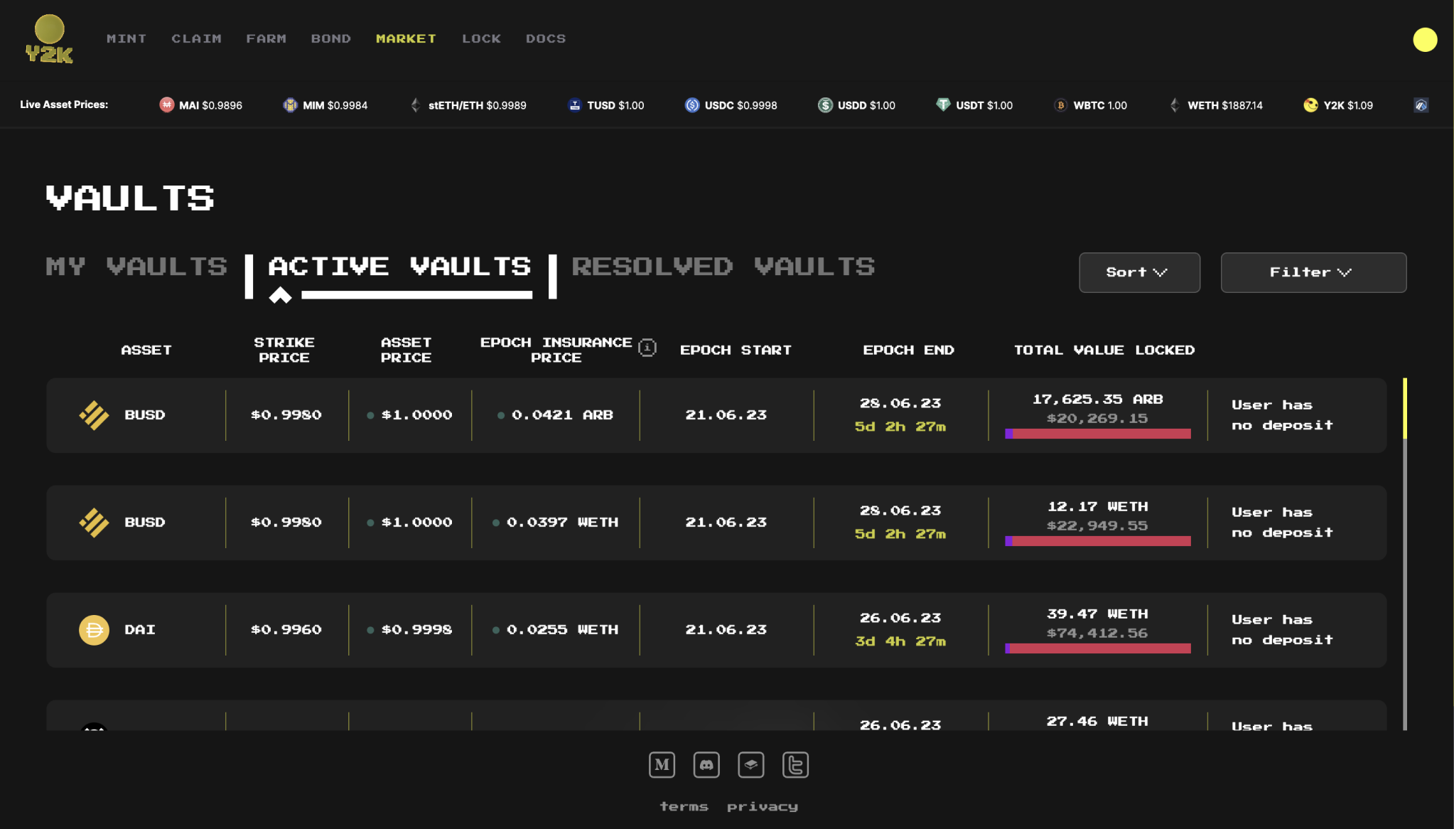
Task: Click the Y2K token price icon
Action: point(1310,105)
